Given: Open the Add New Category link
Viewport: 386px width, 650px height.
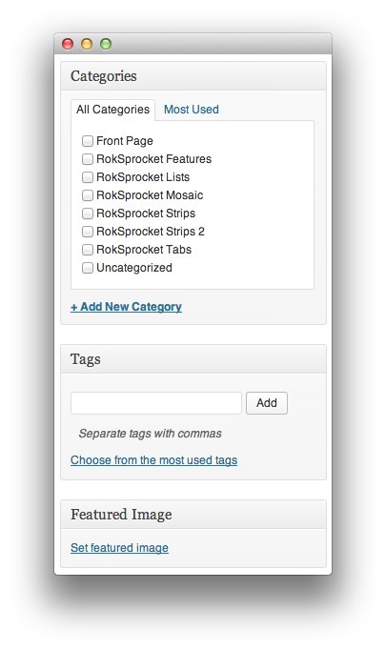Looking at the screenshot, I should [126, 307].
